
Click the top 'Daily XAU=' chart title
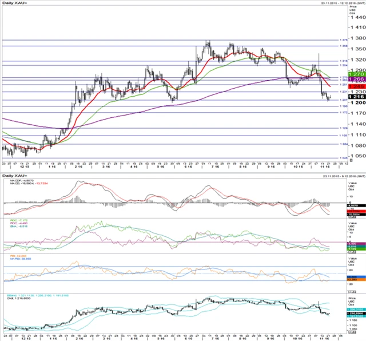click(15, 5)
